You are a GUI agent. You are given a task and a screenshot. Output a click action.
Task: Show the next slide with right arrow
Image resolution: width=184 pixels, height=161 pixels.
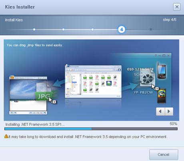[169, 111]
